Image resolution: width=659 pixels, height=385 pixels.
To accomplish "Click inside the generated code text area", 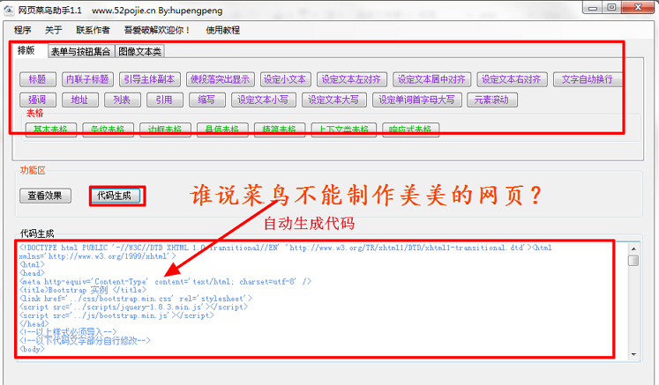I will point(324,300).
